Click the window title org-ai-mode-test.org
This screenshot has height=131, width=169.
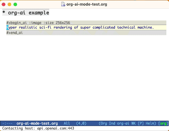coord(86,4)
